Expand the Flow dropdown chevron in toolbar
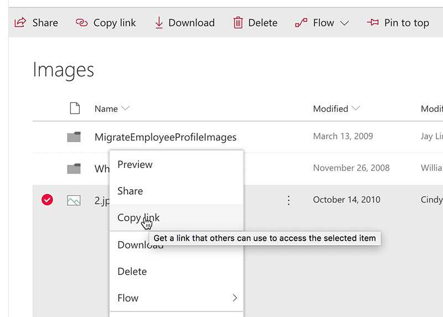 344,23
